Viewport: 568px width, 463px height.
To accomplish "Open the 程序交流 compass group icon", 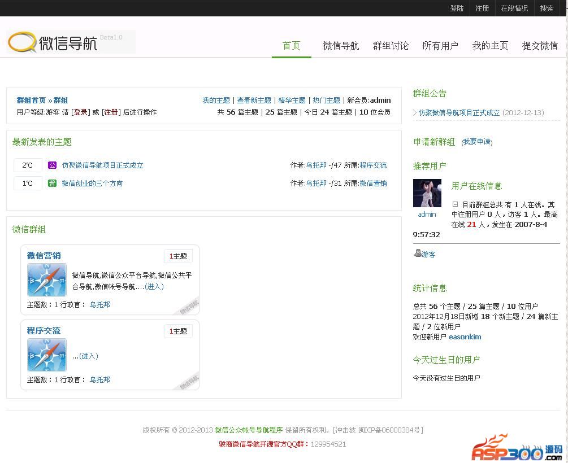I will pyautogui.click(x=47, y=355).
